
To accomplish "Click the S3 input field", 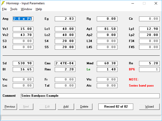I will 23,41.
